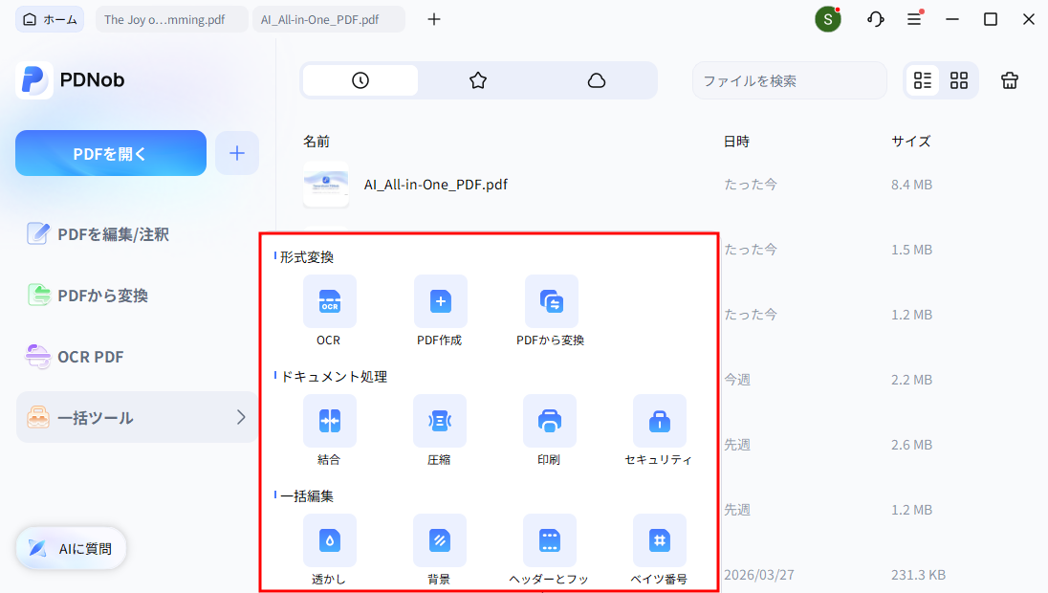Open the 透かし (Watermark) tool
Screen dimensions: 1048x593
click(x=329, y=540)
